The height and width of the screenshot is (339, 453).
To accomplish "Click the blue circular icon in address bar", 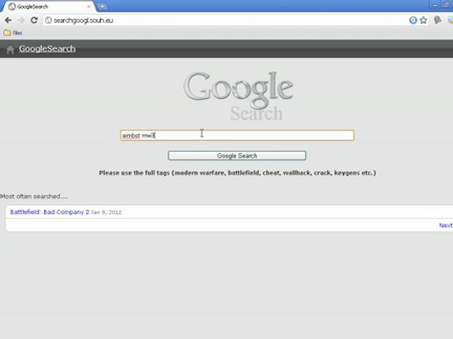I will [x=413, y=20].
